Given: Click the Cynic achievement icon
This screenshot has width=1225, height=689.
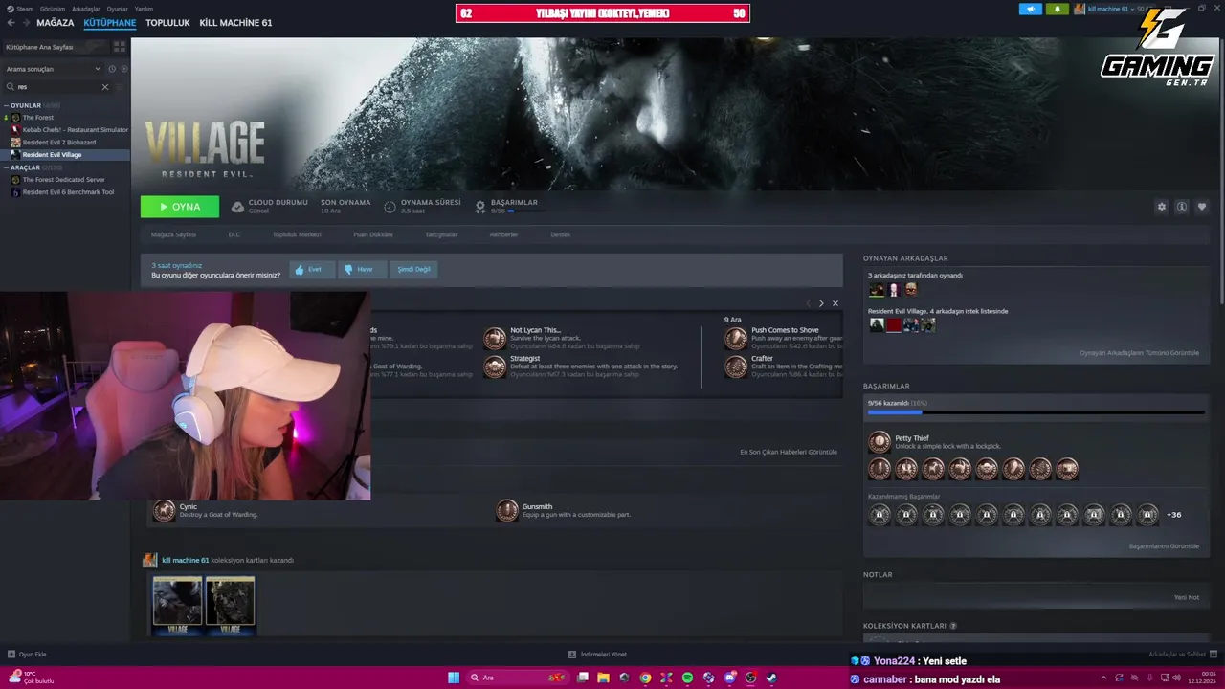Looking at the screenshot, I should pos(165,511).
